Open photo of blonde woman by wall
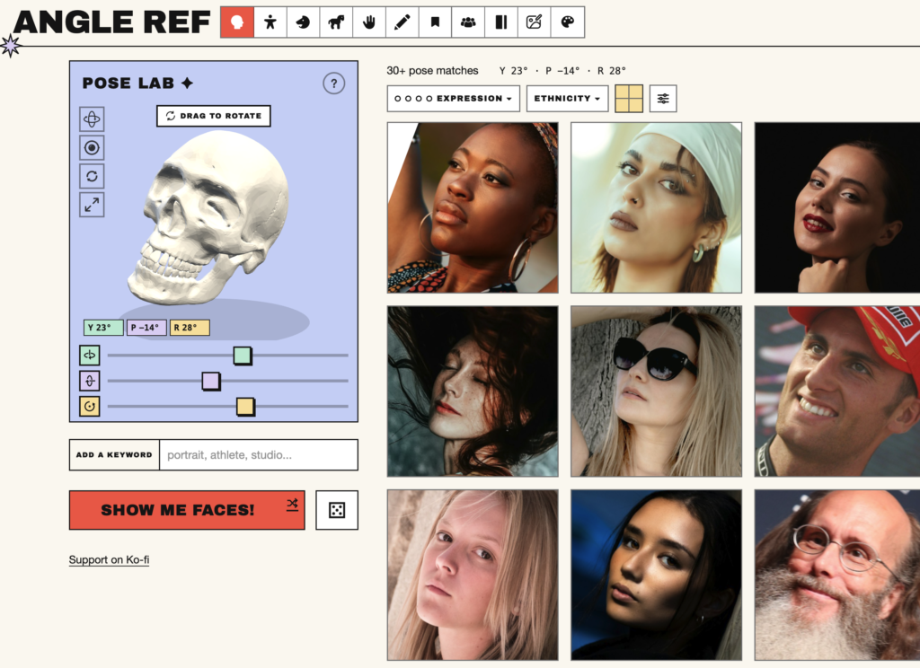 pyautogui.click(x=473, y=576)
